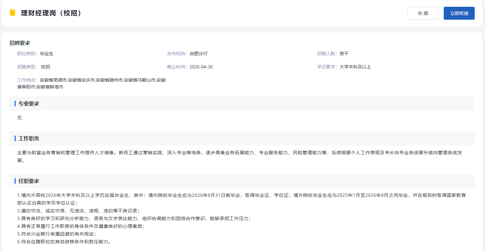Image resolution: width=485 pixels, height=251 pixels.
Task: Click requirement 5 about 兴业银行亲属回避
Action: point(56,234)
